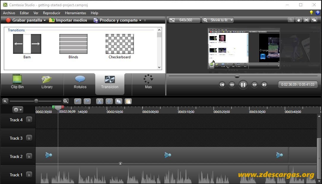Image resolution: width=322 pixels, height=184 pixels.
Task: Select the Barn transition thumbnail
Action: (27, 44)
